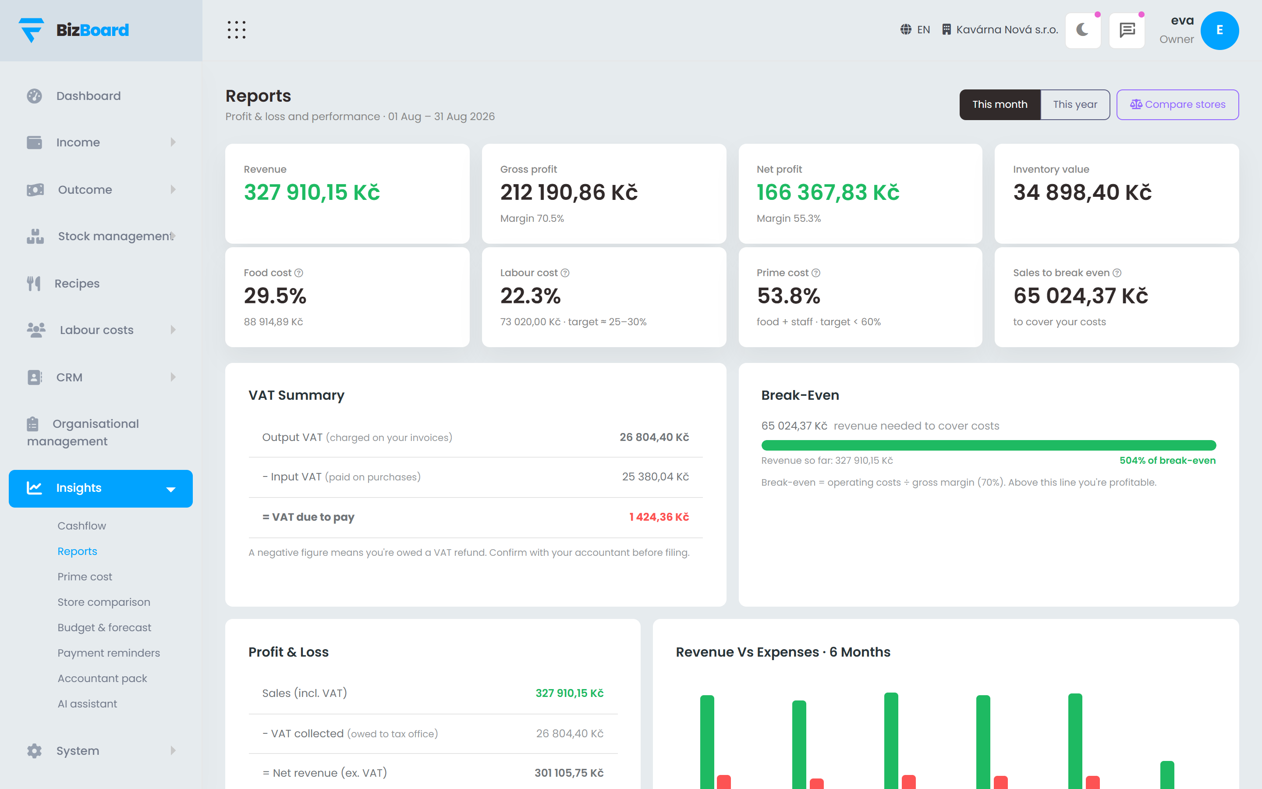Screen dimensions: 1262x789
Task: Click the System gear icon
Action: click(x=35, y=751)
